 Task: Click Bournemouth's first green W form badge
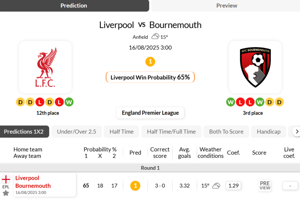coord(231,102)
